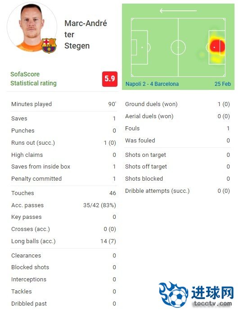Select the Long balls (acc.) stat row
The image size is (239, 311).
(63, 241)
